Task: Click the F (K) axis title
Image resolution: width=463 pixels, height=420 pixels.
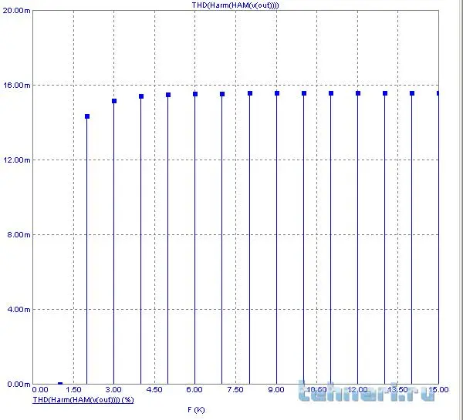Action: (x=196, y=410)
